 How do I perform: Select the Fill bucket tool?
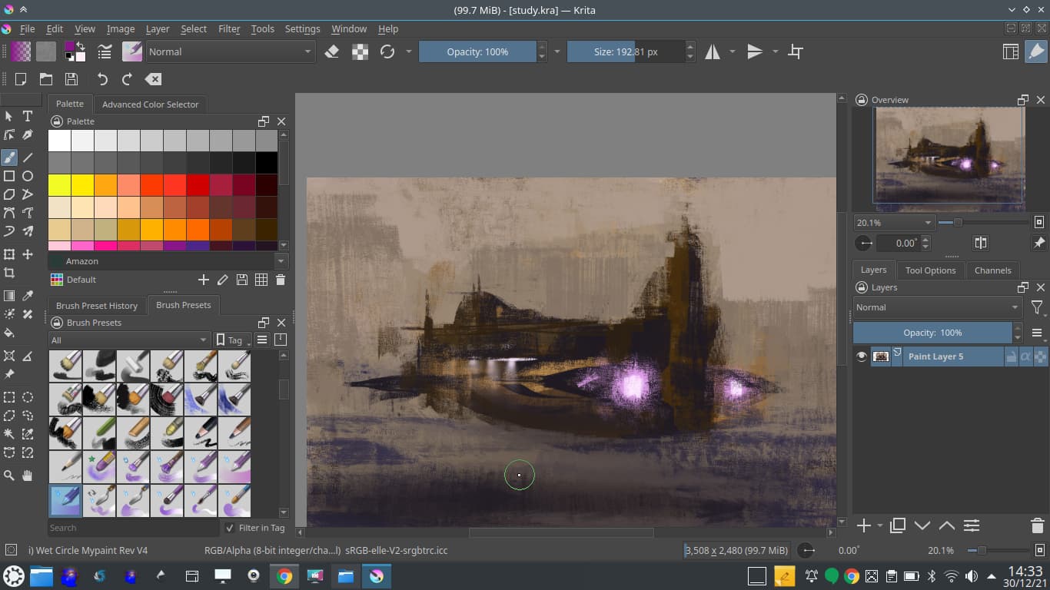9,333
